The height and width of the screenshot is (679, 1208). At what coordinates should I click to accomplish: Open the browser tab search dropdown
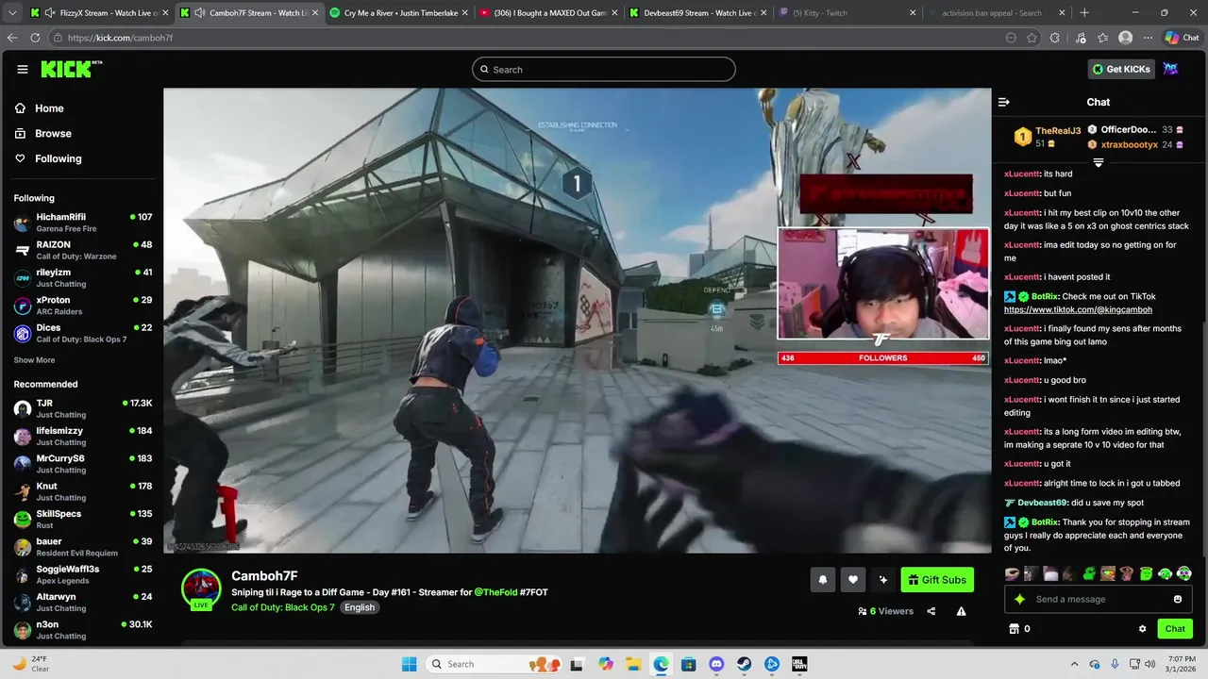(x=12, y=13)
